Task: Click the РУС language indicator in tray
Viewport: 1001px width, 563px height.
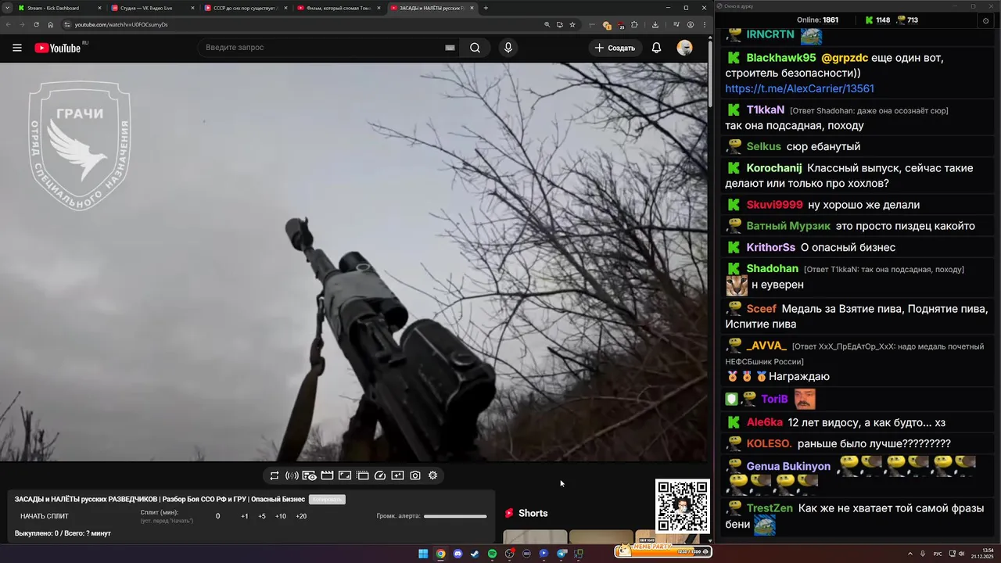Action: [x=938, y=554]
